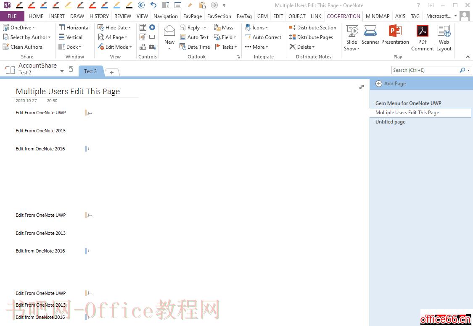
Task: Collapse the ribbon with the chevron
Action: 468,57
